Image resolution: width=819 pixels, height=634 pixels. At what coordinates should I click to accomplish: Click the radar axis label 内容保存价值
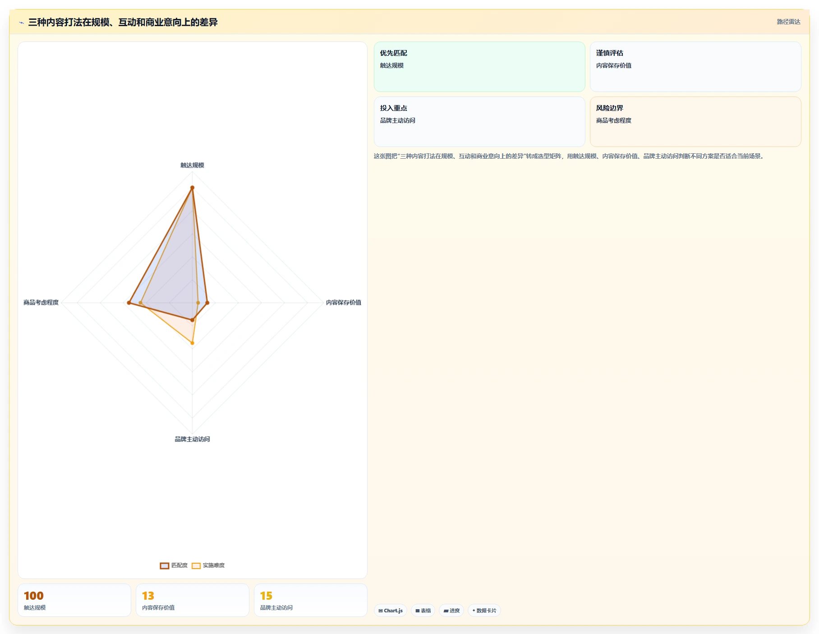[344, 303]
